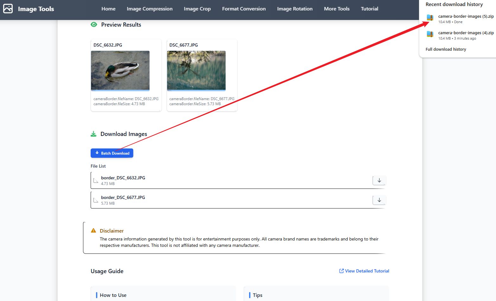Open the Format Conversion menu item
Screen dimensions: 496x301
click(244, 9)
